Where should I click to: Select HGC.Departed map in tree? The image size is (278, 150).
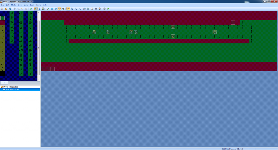point(12,89)
